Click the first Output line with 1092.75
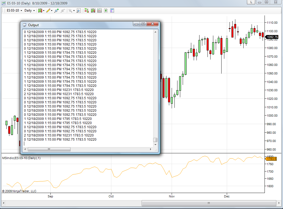 [60, 32]
